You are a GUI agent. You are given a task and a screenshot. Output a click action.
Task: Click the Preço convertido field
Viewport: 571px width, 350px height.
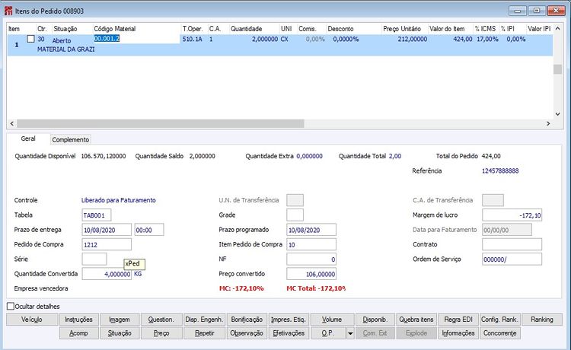(311, 274)
